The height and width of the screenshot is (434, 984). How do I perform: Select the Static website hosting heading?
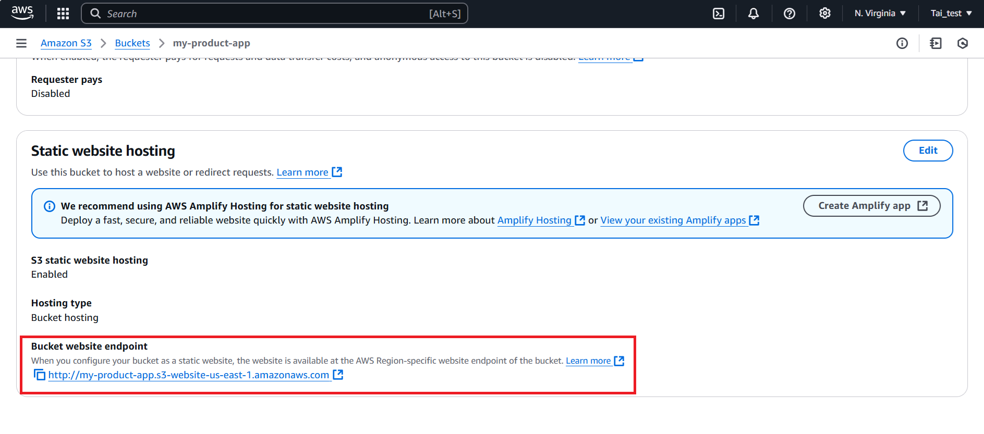(103, 151)
